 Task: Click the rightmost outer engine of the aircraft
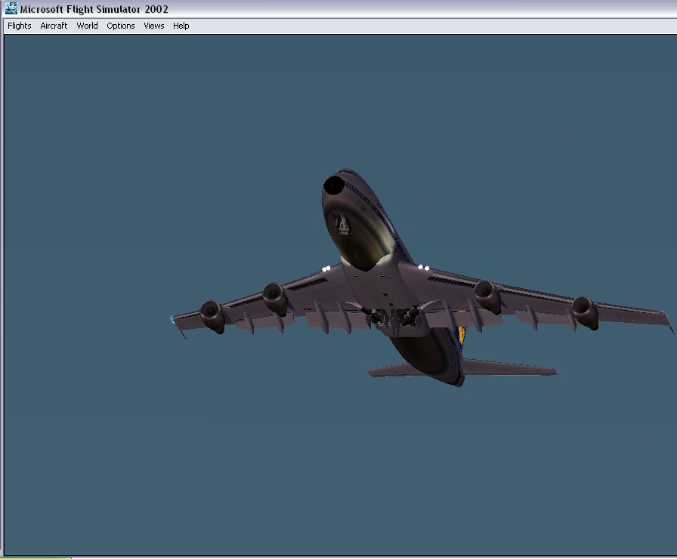585,313
